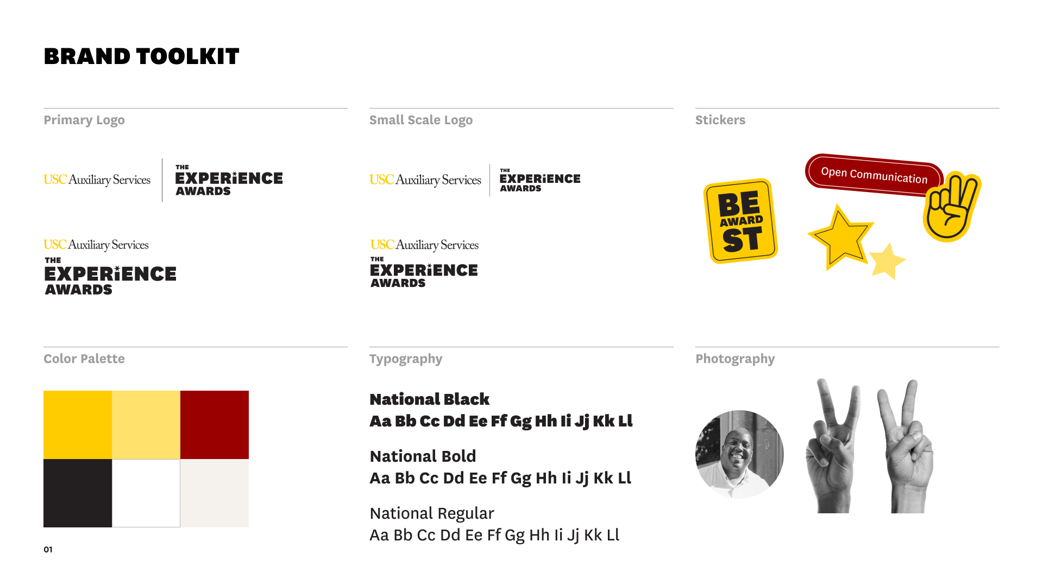This screenshot has width=1043, height=586.
Task: Click the National Black font sample
Action: coord(500,410)
